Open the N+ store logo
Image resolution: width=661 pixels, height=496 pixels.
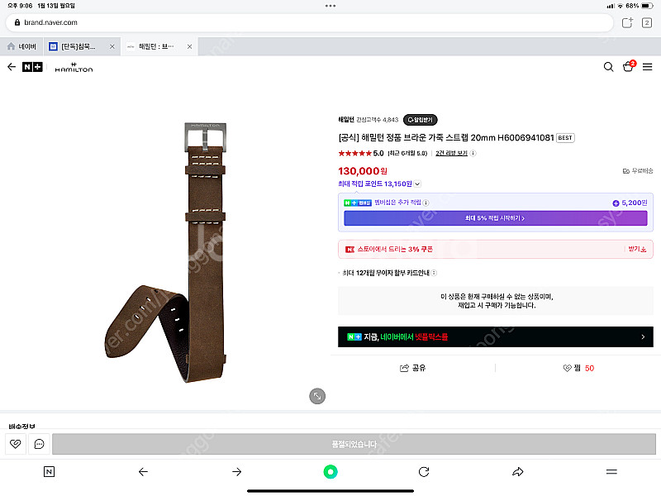(x=32, y=67)
